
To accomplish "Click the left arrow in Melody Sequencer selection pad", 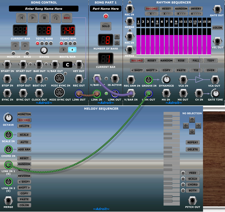I will click(x=186, y=126).
